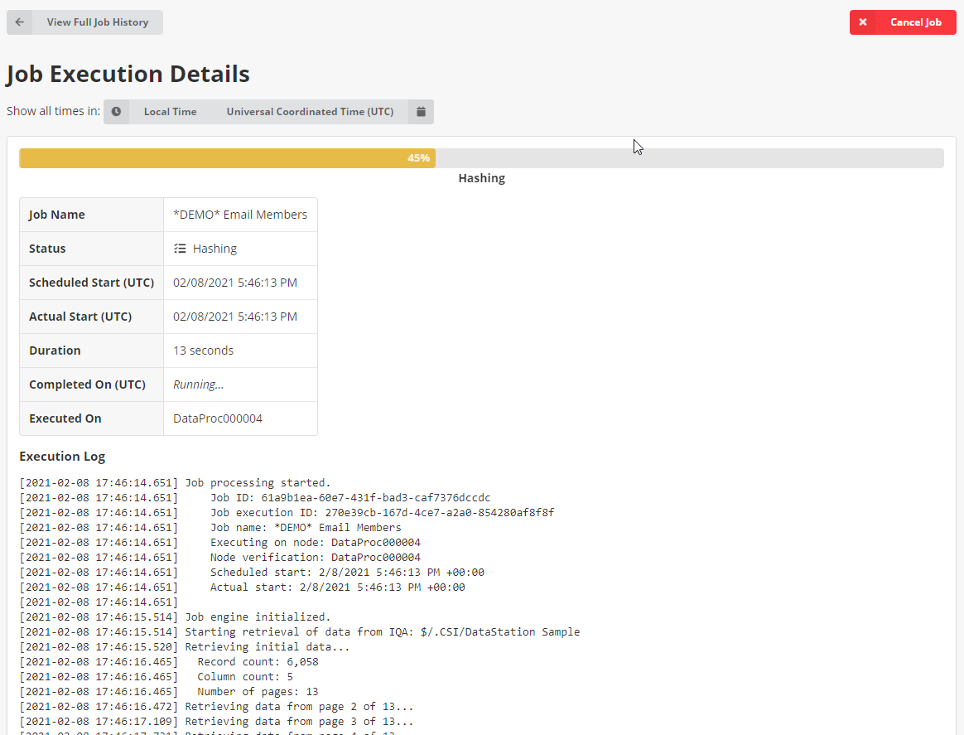Switch times to Universal Coordinated Time (UTC)

(310, 112)
